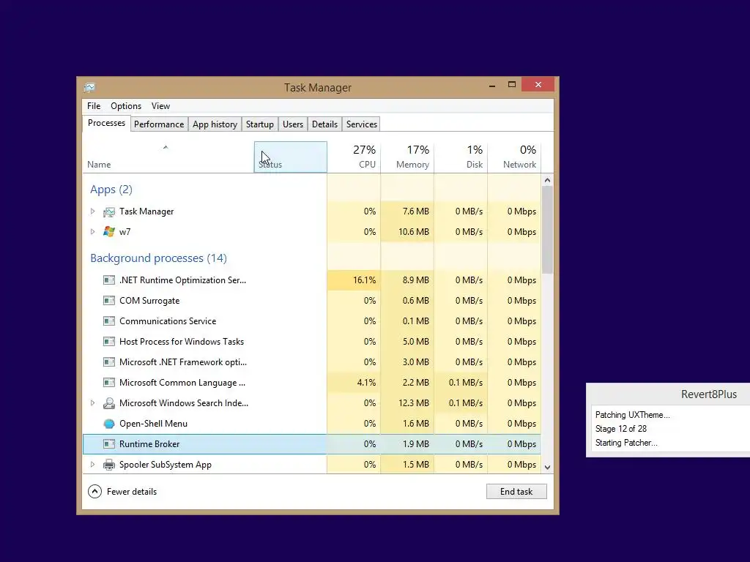Click the Task Manager title bar icon
750x562 pixels.
pos(89,88)
